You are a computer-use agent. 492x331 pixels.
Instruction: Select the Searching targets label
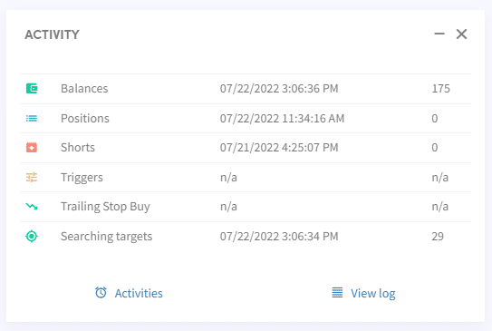pos(107,237)
